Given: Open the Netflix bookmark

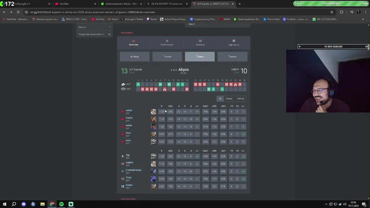Looking at the screenshot, I should coord(225,19).
